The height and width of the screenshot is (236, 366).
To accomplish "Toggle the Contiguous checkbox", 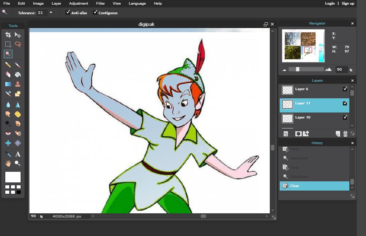I will click(95, 12).
